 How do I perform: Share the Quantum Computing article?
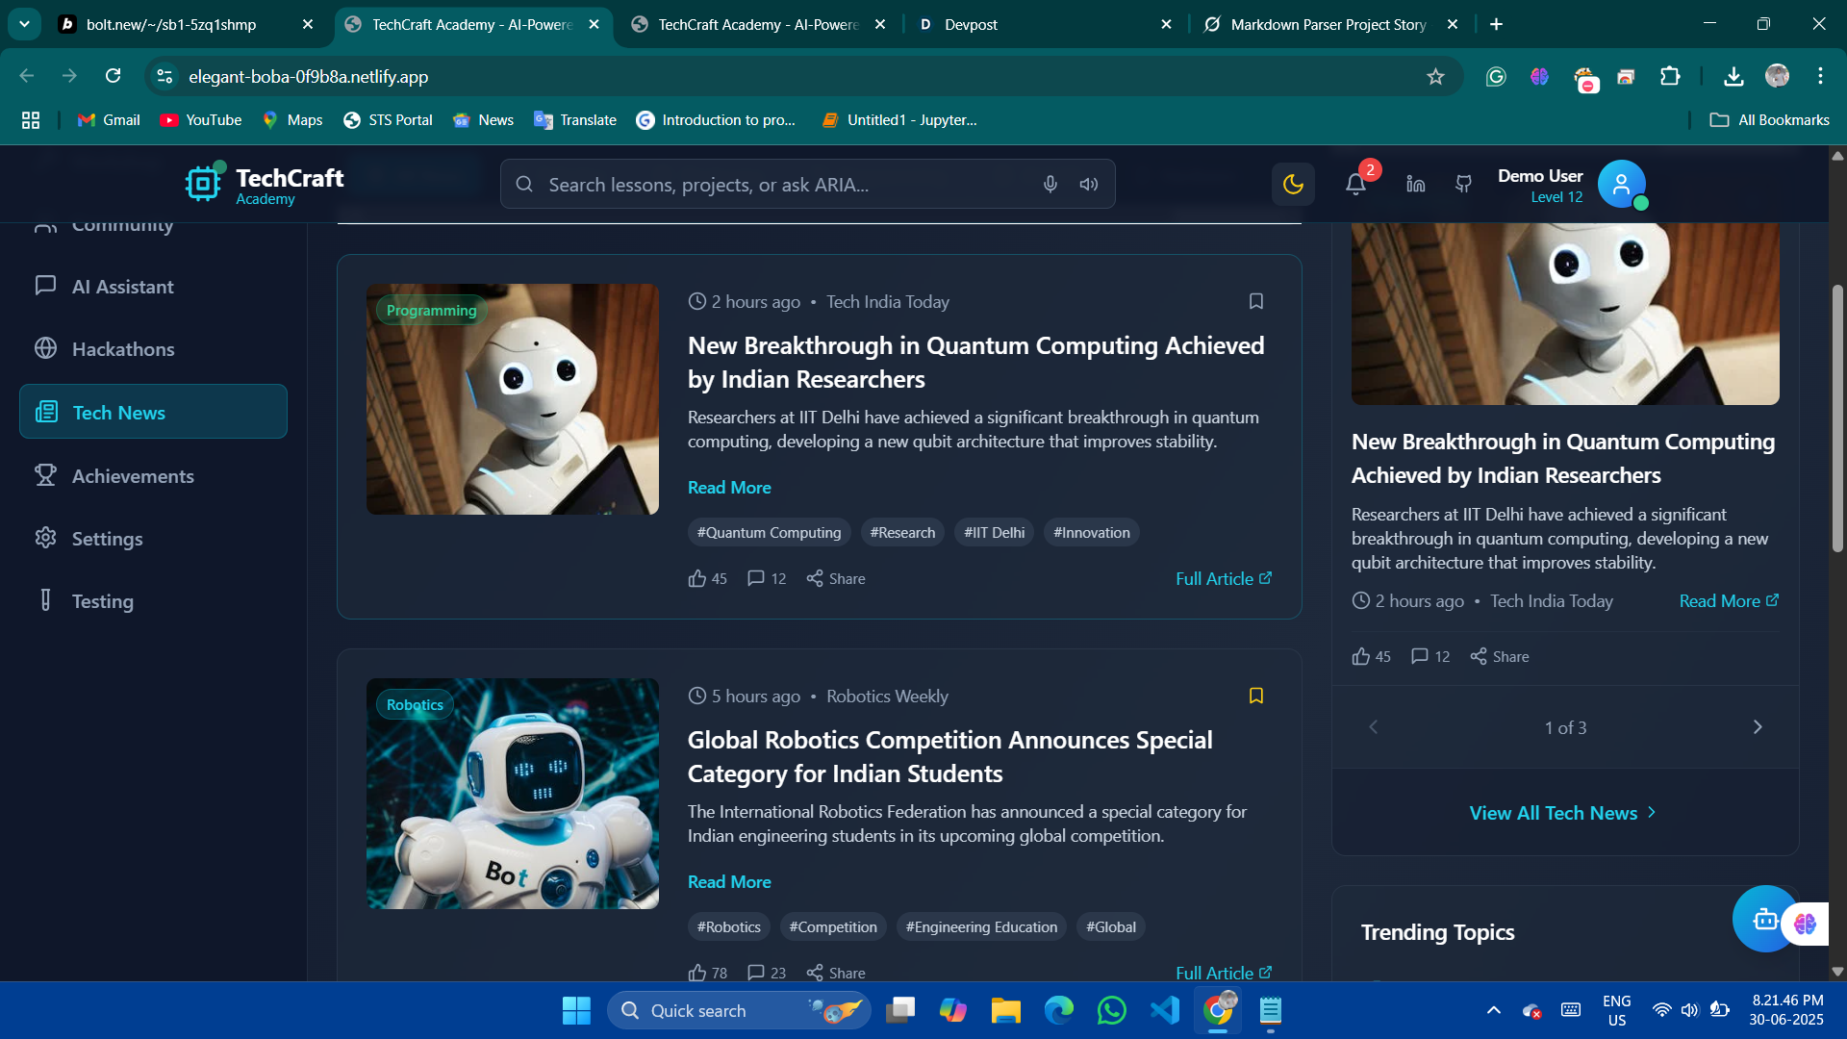tap(836, 578)
